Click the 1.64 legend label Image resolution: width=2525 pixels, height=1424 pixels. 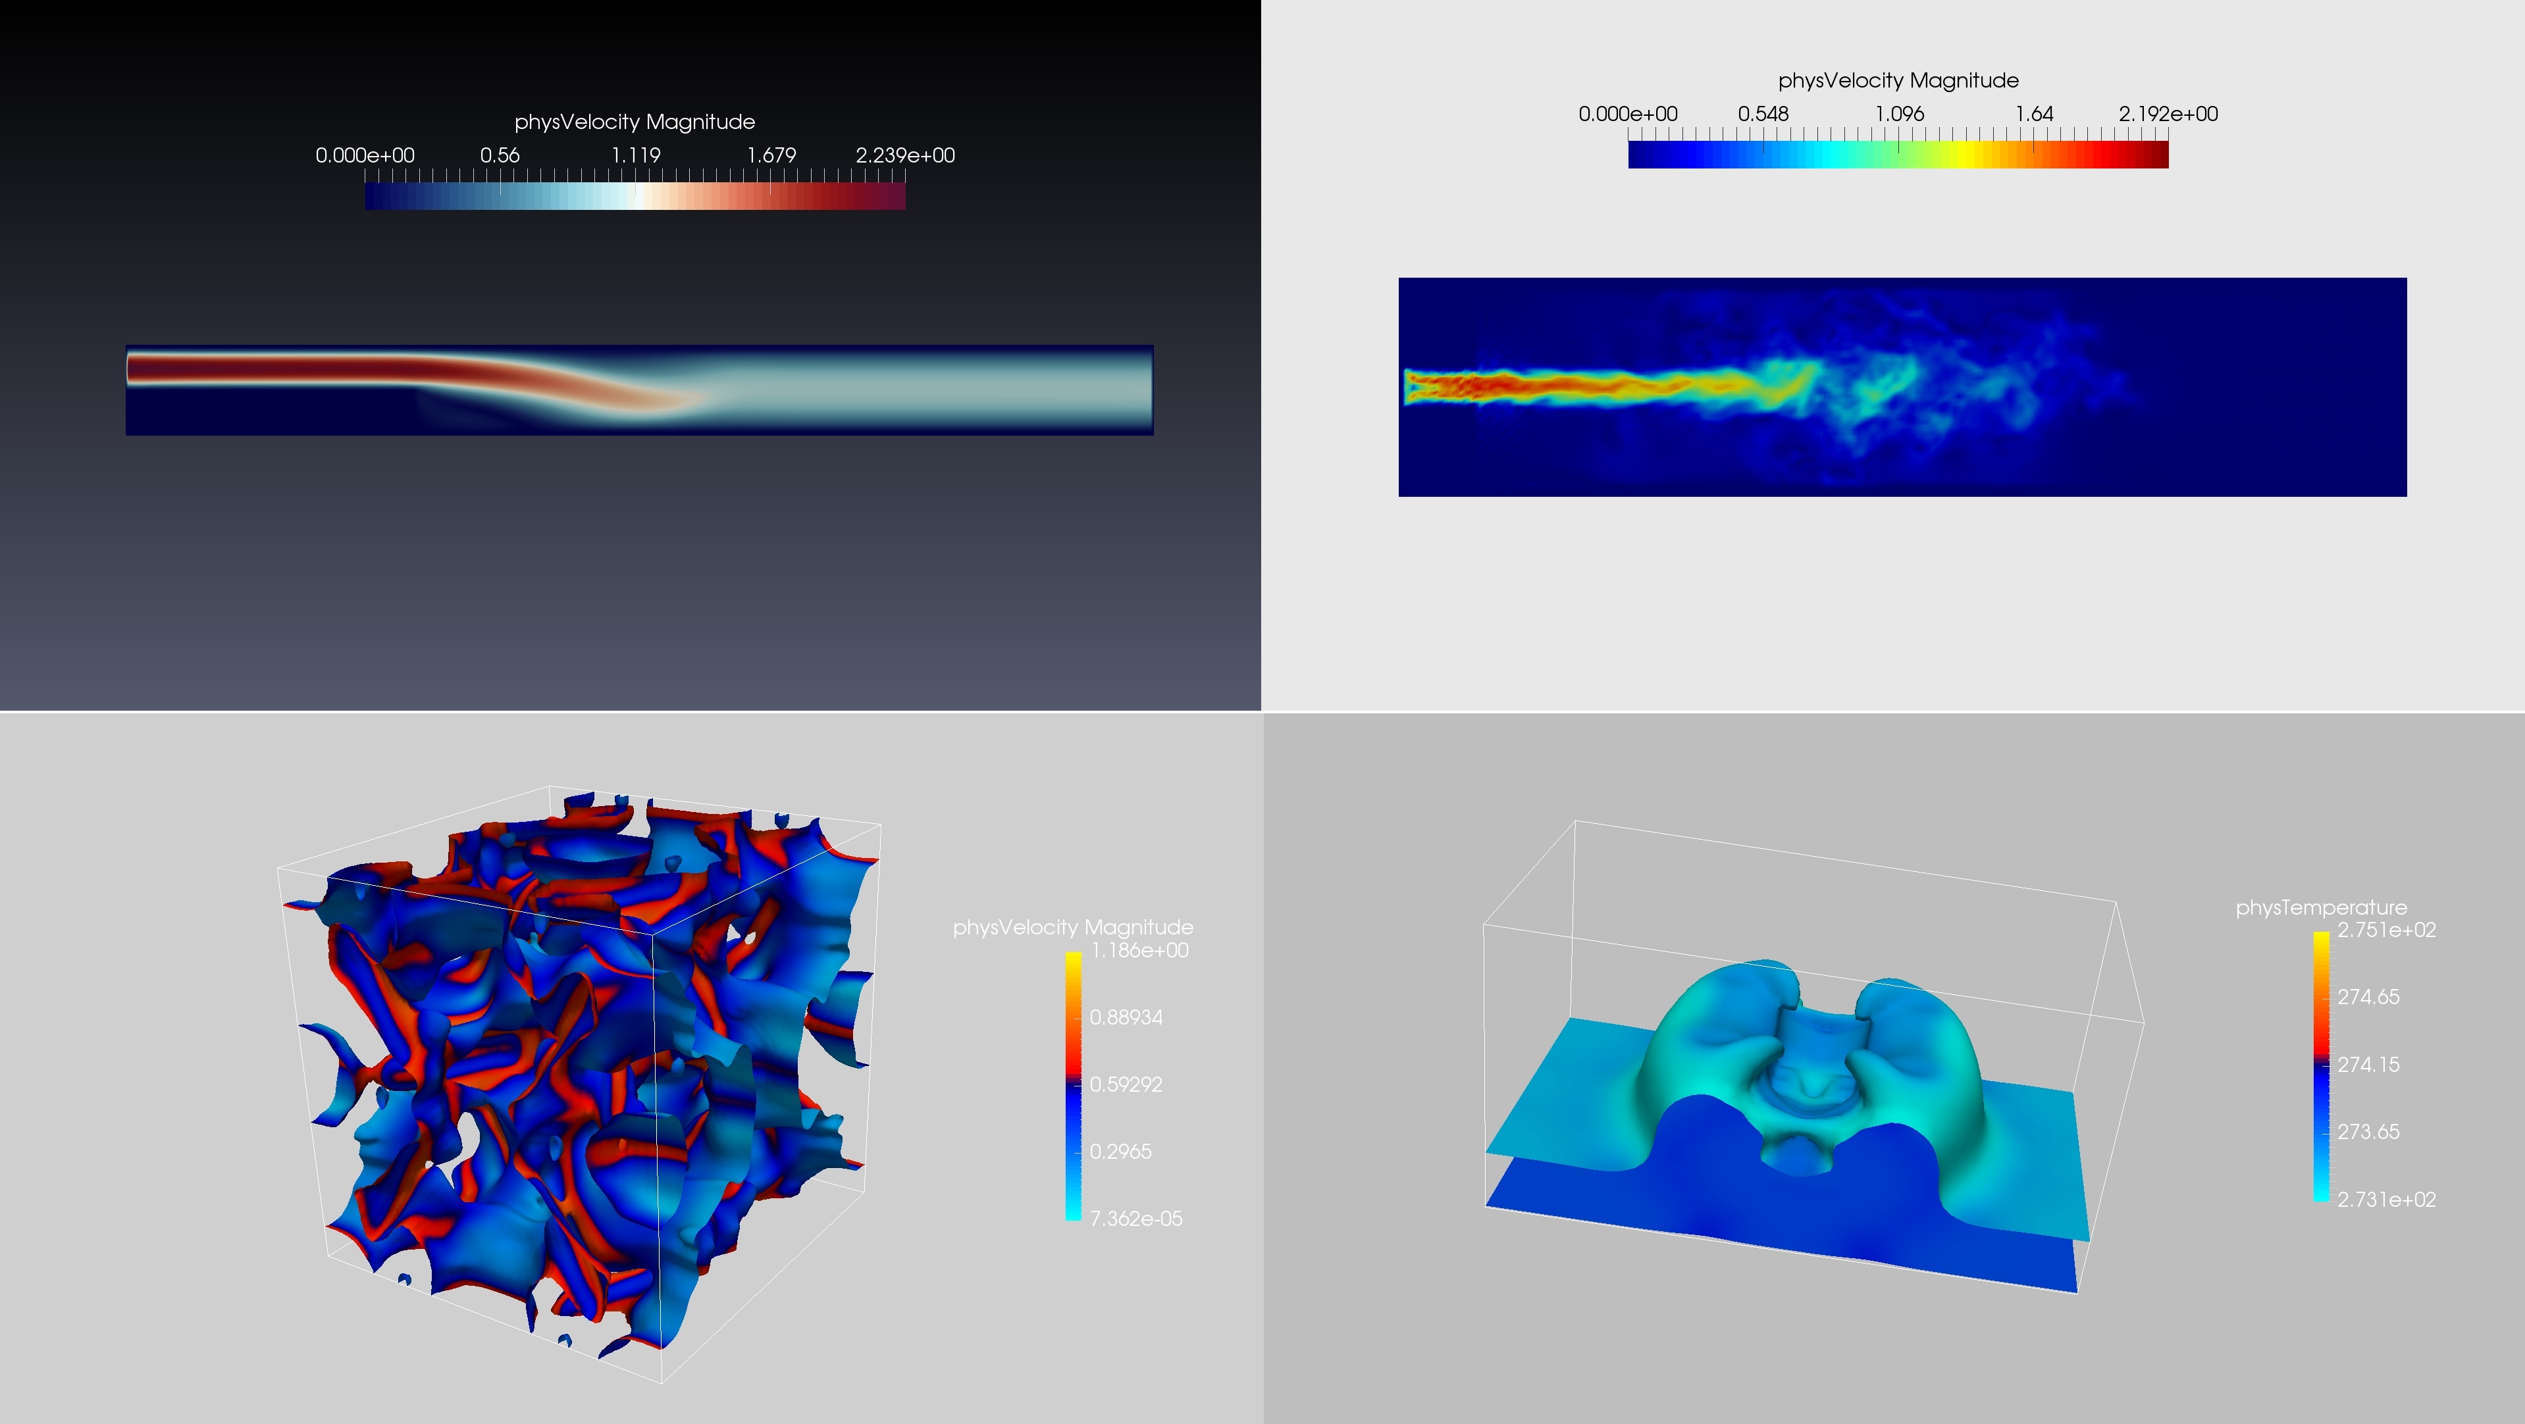pos(2034,114)
